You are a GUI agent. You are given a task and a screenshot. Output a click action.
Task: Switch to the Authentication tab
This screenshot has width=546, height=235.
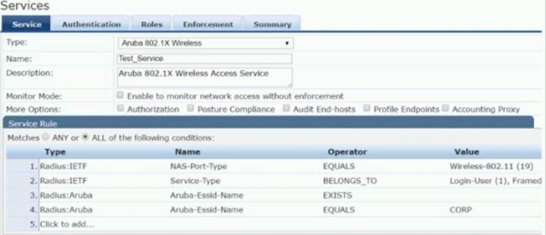click(x=91, y=24)
